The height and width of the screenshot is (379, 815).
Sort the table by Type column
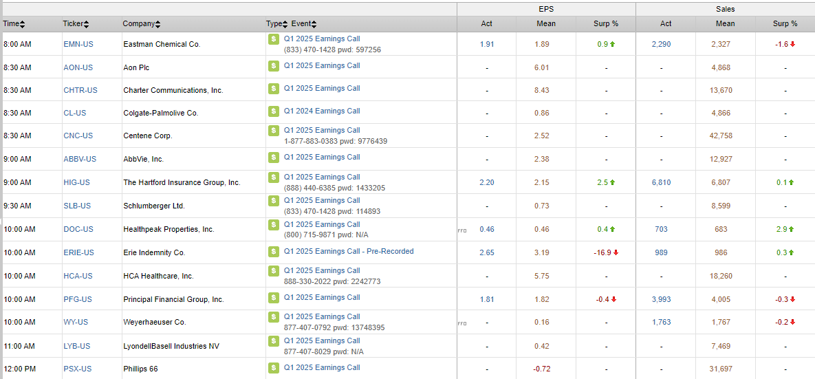(277, 24)
